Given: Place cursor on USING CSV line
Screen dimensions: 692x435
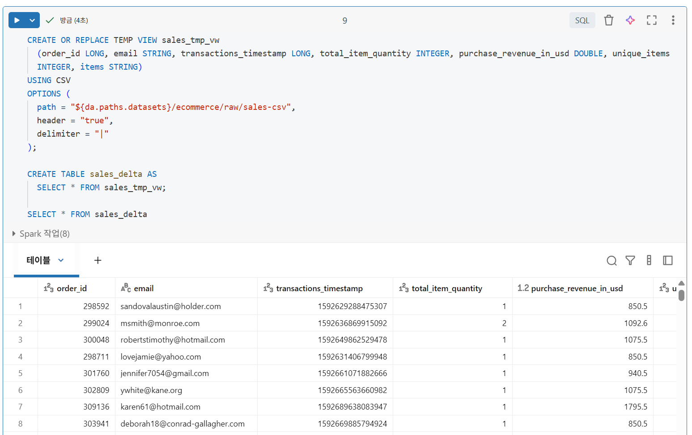Looking at the screenshot, I should pyautogui.click(x=49, y=80).
